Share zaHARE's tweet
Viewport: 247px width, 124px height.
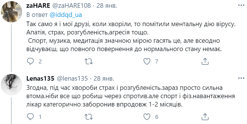click(x=205, y=61)
